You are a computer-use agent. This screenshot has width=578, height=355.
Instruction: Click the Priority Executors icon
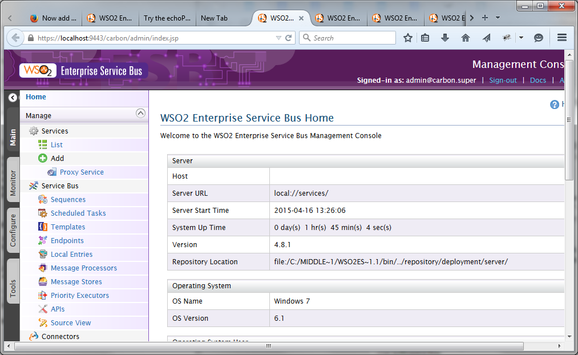click(x=43, y=295)
